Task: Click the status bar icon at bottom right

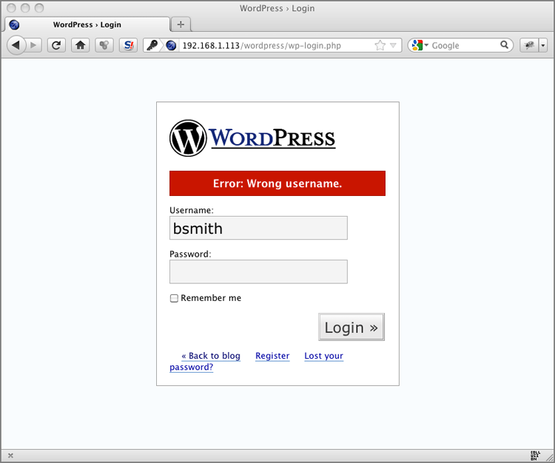Action: coord(535,455)
